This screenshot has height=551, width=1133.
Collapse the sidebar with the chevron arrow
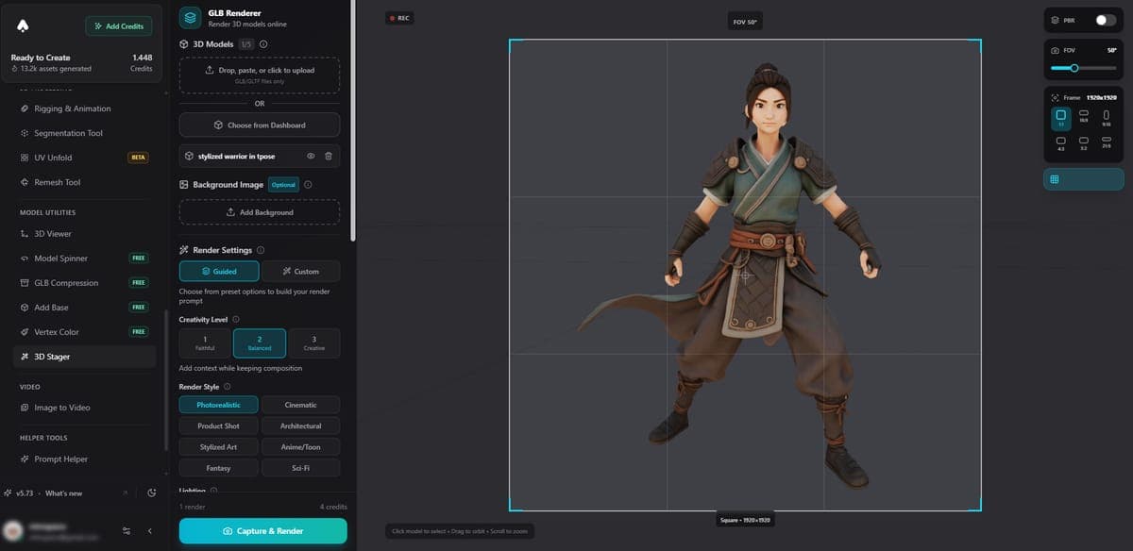click(149, 531)
